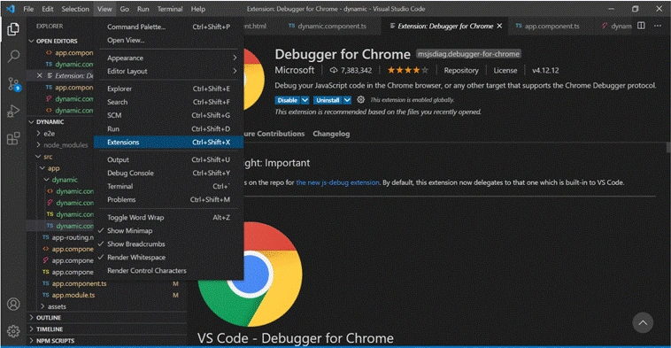Click the Split Editor icon
Screen dimensions: 671x348
click(641, 26)
